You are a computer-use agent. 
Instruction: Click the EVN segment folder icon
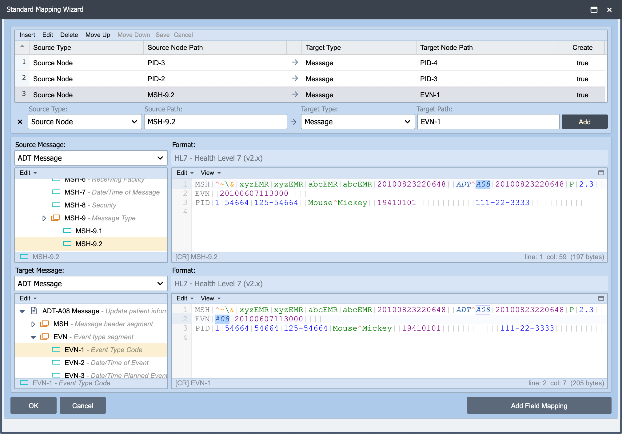[x=45, y=337]
